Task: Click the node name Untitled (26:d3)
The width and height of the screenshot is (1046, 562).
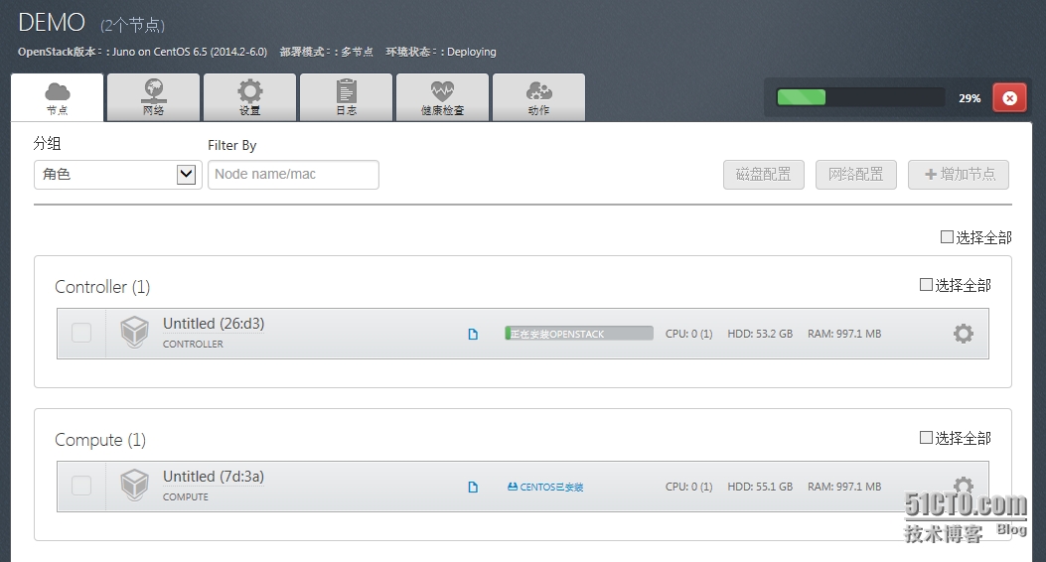Action: coord(214,324)
